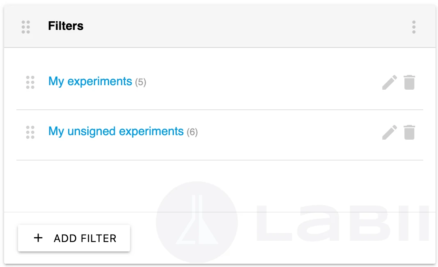438x267 pixels.
Task: Delete the My experiments filter via trash icon
Action: 409,82
